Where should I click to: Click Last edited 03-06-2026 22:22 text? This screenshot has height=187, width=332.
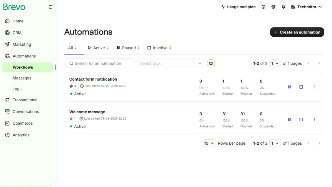click(105, 119)
